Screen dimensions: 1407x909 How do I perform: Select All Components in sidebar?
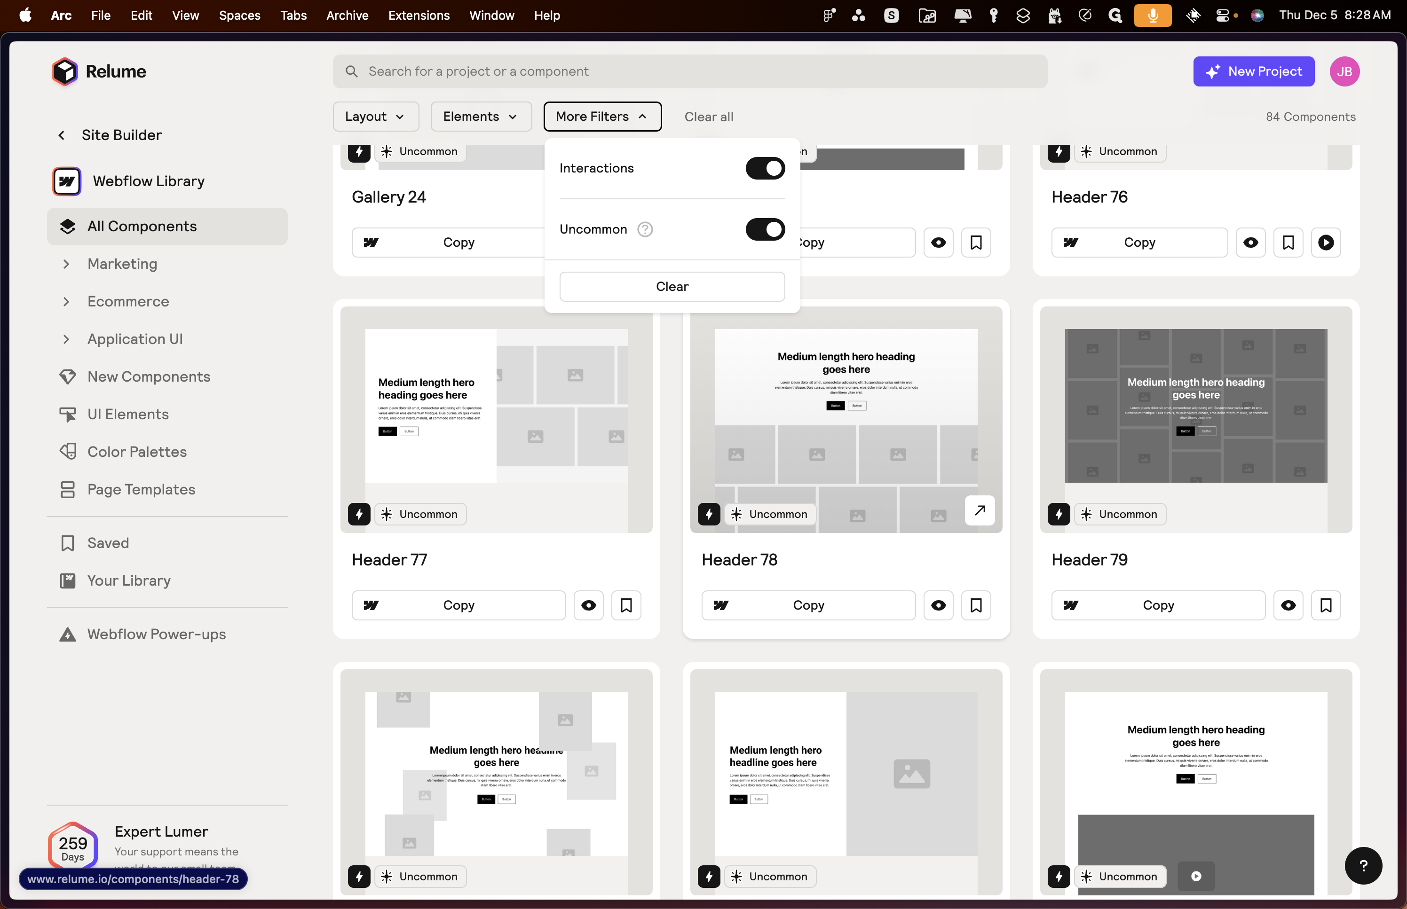167,226
